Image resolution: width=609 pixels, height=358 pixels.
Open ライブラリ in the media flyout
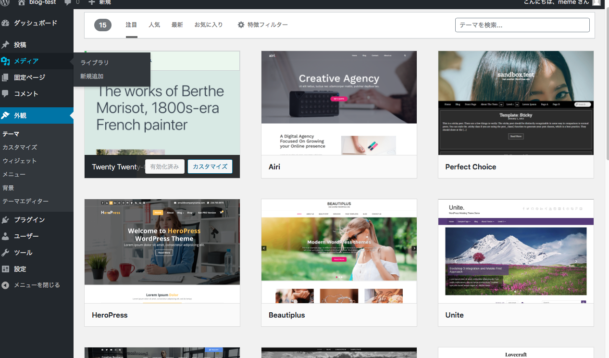[94, 63]
